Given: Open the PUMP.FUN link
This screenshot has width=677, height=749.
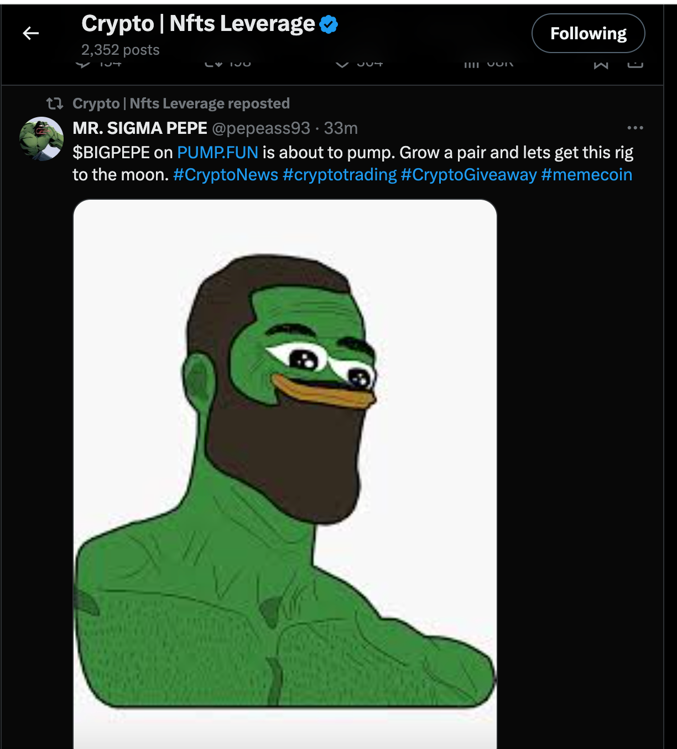Looking at the screenshot, I should (x=218, y=153).
